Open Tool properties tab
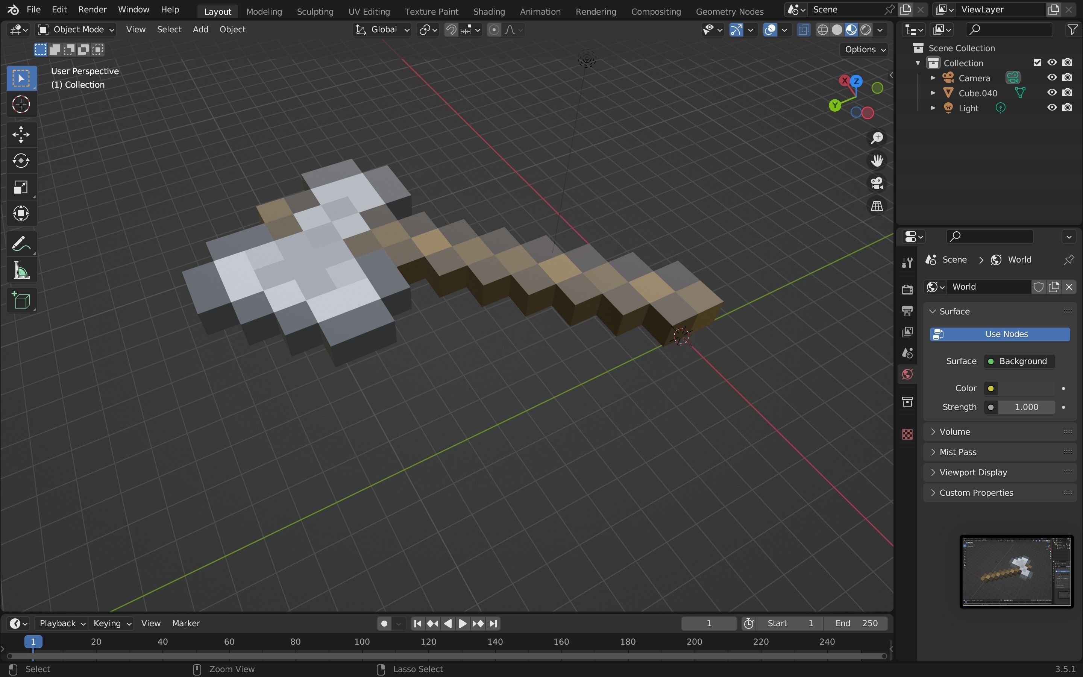Screen dimensions: 1083x677 coord(907,263)
